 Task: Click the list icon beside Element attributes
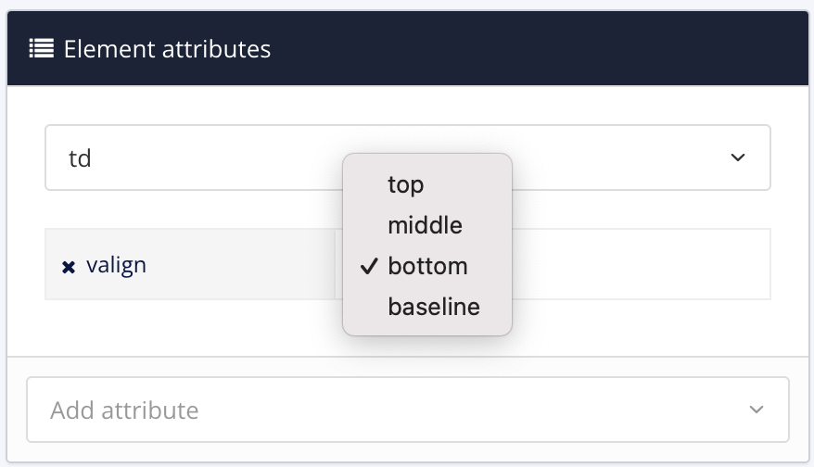(x=40, y=48)
